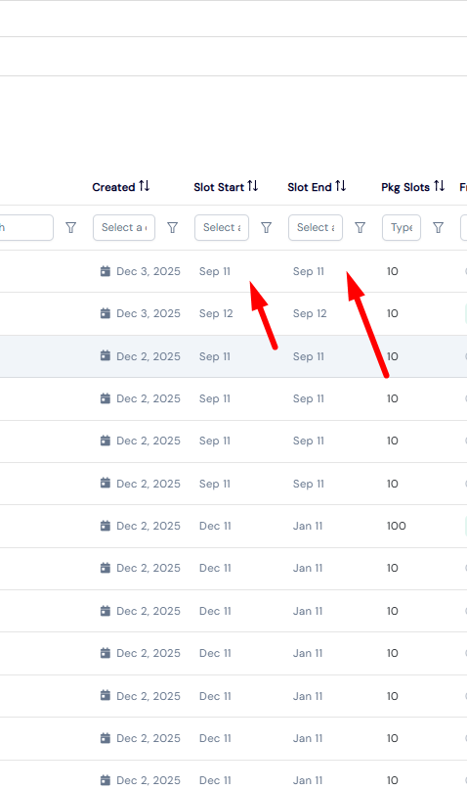467x790 pixels.
Task: Open filter funnel beside Slot Start filter
Action: click(267, 228)
